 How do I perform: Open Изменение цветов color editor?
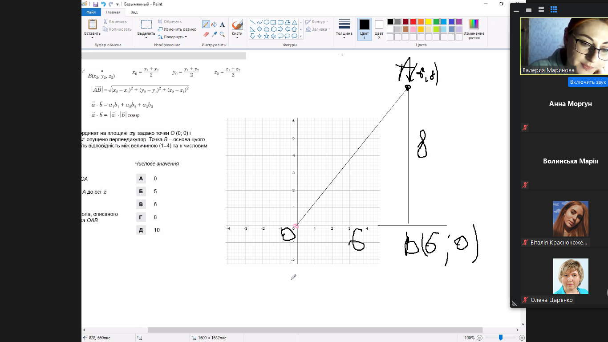[474, 29]
